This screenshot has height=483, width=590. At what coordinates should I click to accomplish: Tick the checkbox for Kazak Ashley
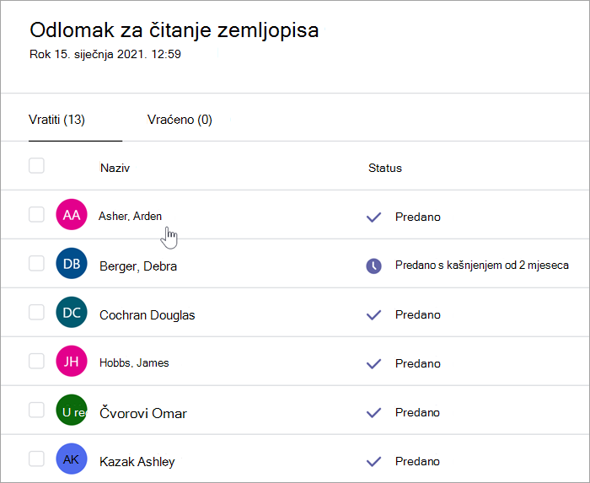(x=36, y=459)
